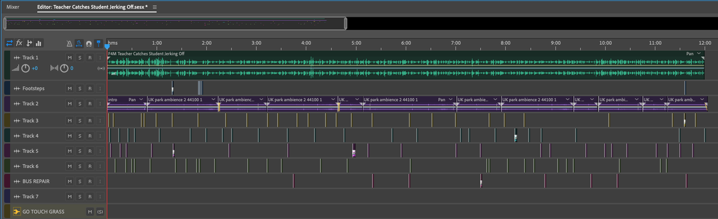The height and width of the screenshot is (219, 718).
Task: Click the Footsteps track name
Action: pos(34,89)
